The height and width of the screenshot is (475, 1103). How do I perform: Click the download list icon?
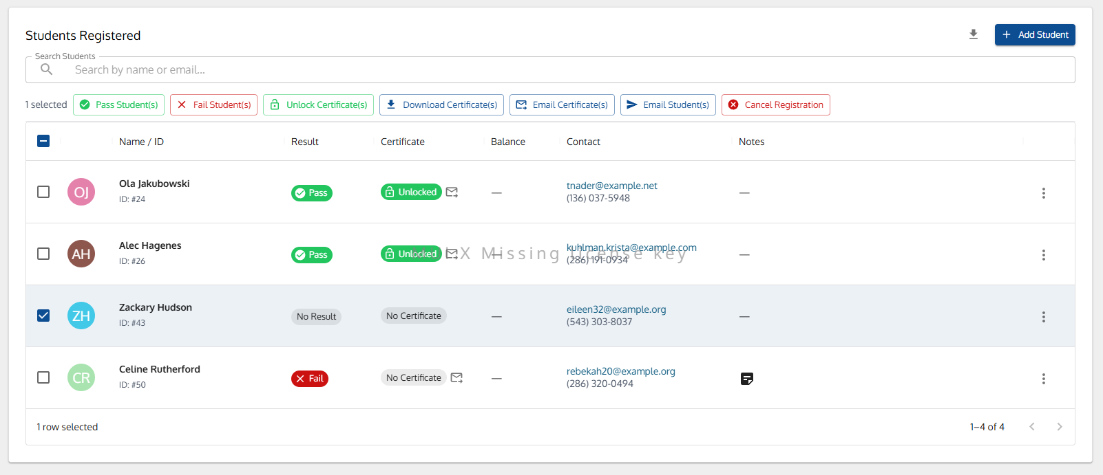[x=974, y=34]
